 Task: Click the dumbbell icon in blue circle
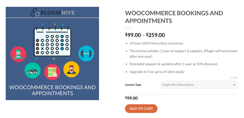pyautogui.click(x=86, y=54)
